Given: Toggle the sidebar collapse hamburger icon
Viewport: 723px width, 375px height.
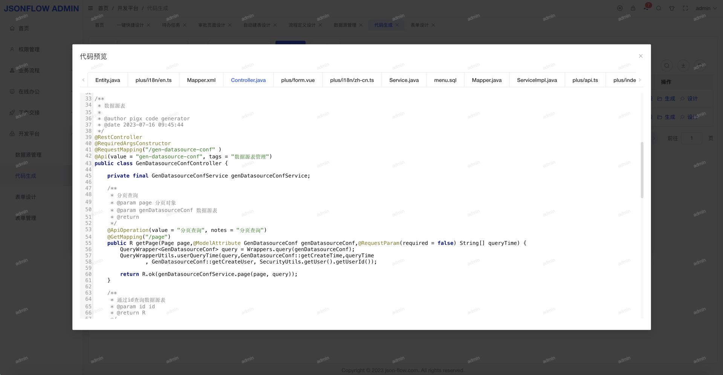Looking at the screenshot, I should (x=90, y=8).
